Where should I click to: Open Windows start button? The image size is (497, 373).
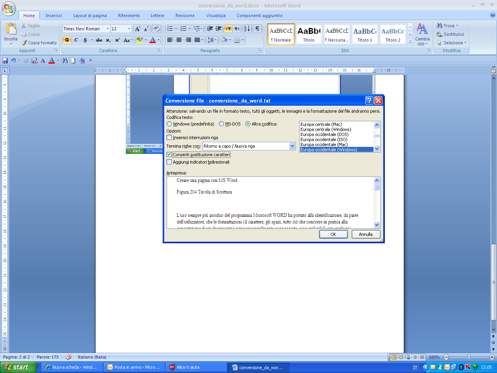[18, 367]
